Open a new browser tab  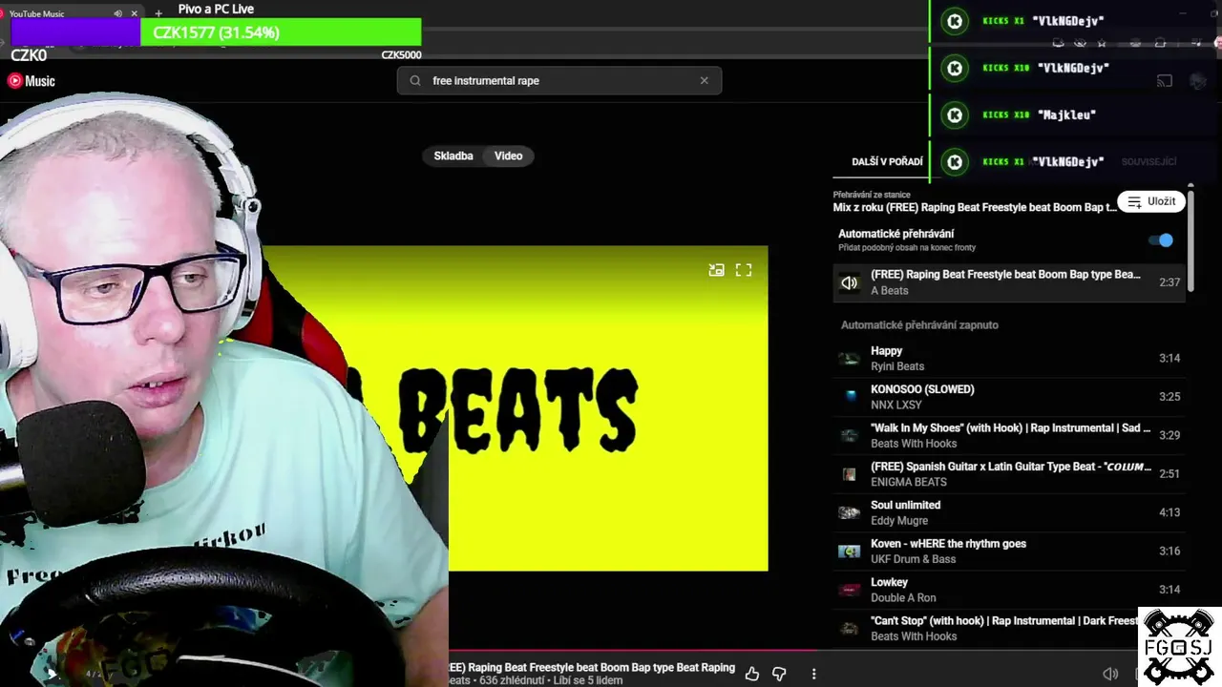(x=158, y=13)
